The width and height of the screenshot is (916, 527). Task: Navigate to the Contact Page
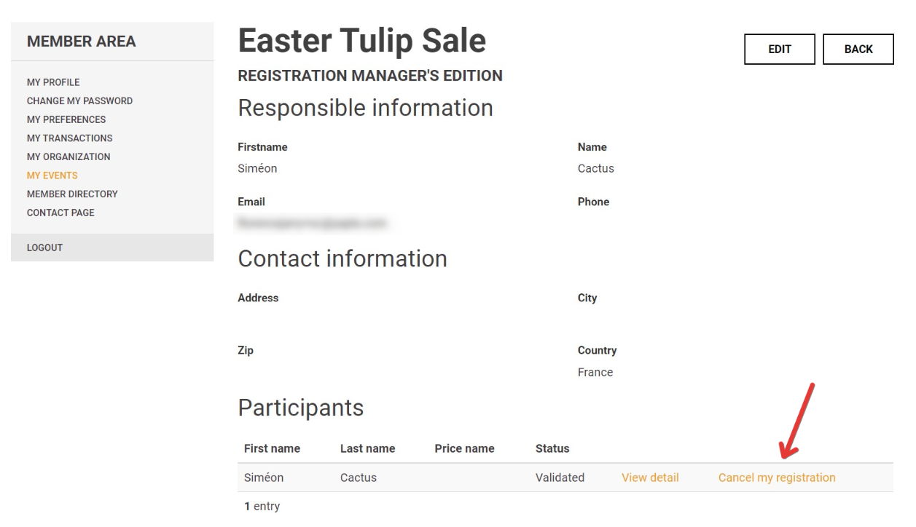pyautogui.click(x=60, y=213)
